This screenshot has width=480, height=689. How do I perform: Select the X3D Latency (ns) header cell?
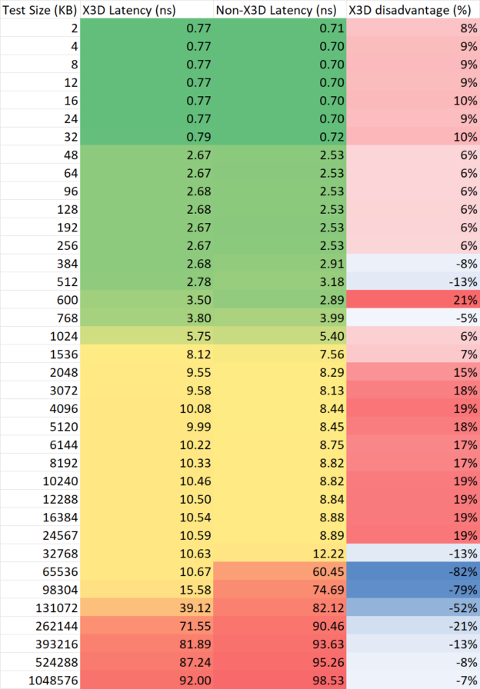click(145, 8)
